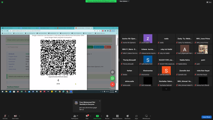Viewport: 213px width, 120px height.
Task: Open the Apps panel
Action: pos(136,117)
